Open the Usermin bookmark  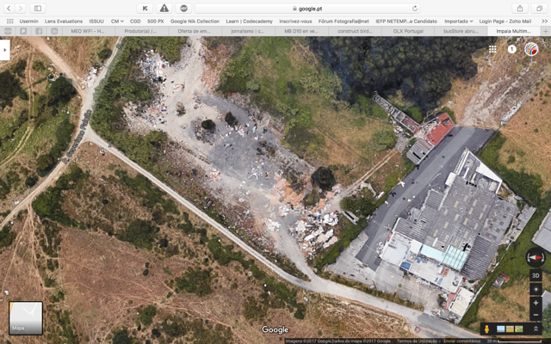click(28, 21)
